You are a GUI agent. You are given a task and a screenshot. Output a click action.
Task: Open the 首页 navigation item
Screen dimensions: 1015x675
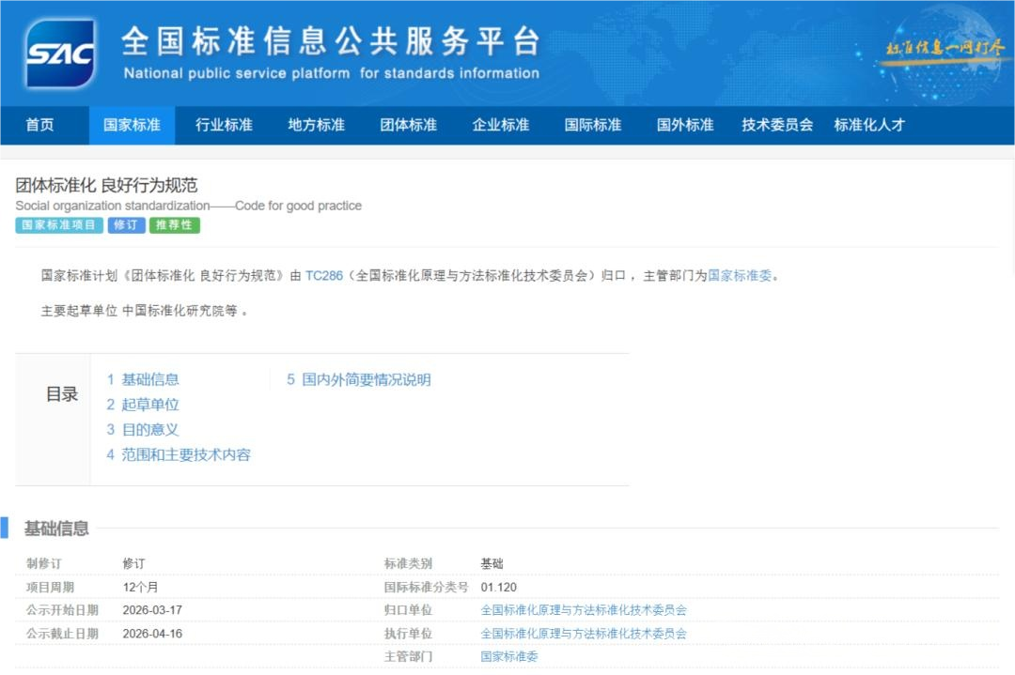tap(39, 125)
